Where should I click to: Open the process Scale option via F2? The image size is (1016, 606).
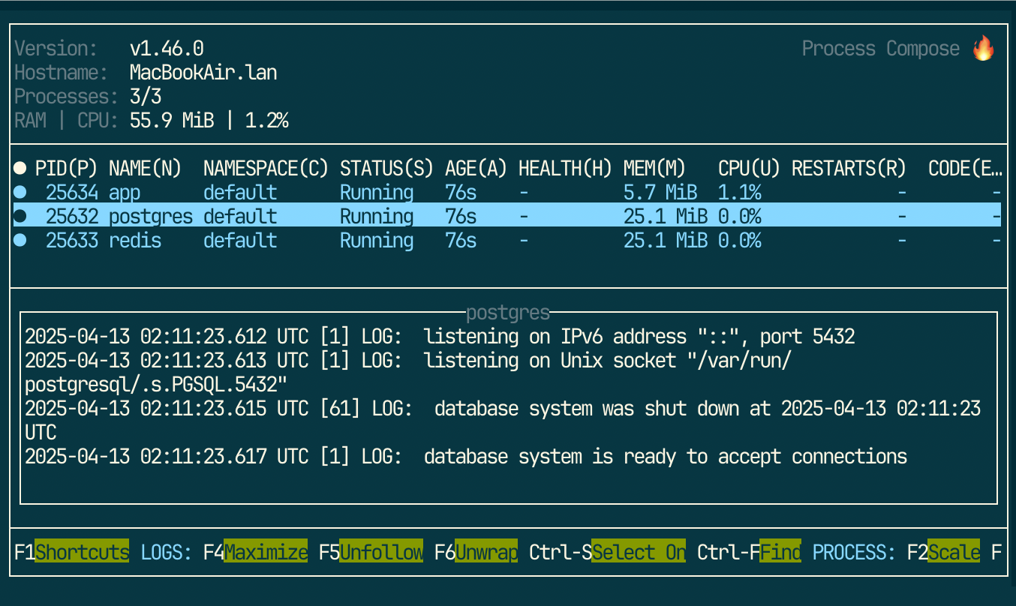953,552
